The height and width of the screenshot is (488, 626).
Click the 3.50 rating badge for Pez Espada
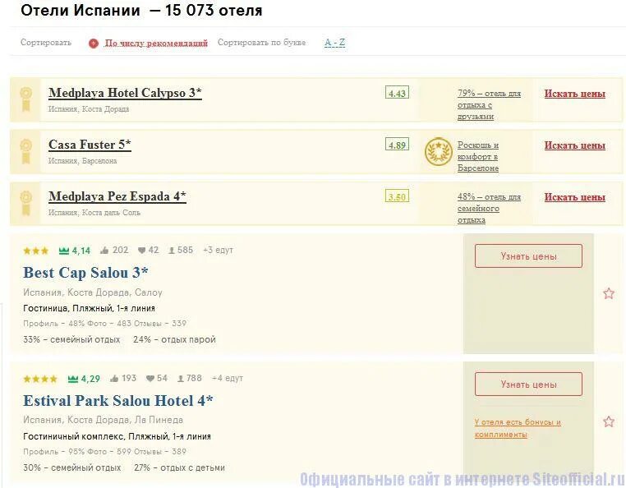397,196
